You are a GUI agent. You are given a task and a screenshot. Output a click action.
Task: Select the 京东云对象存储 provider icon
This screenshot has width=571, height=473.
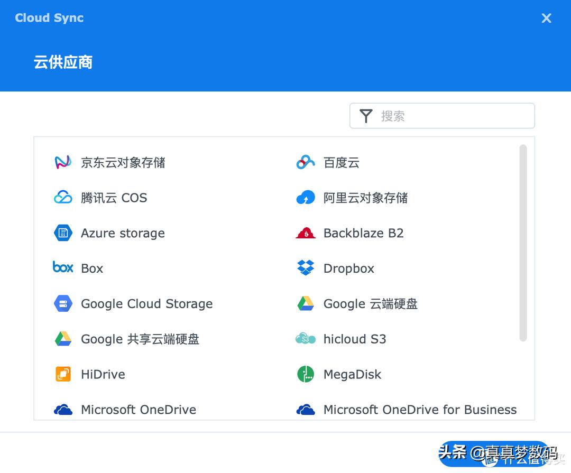click(63, 162)
